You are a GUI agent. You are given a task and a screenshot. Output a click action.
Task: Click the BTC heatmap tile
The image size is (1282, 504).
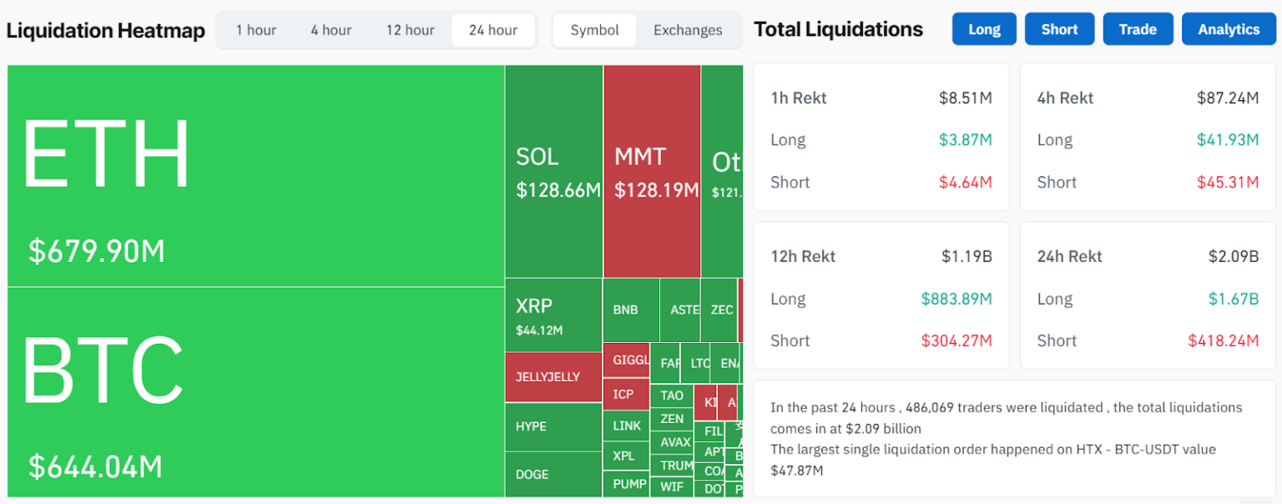pos(255,392)
